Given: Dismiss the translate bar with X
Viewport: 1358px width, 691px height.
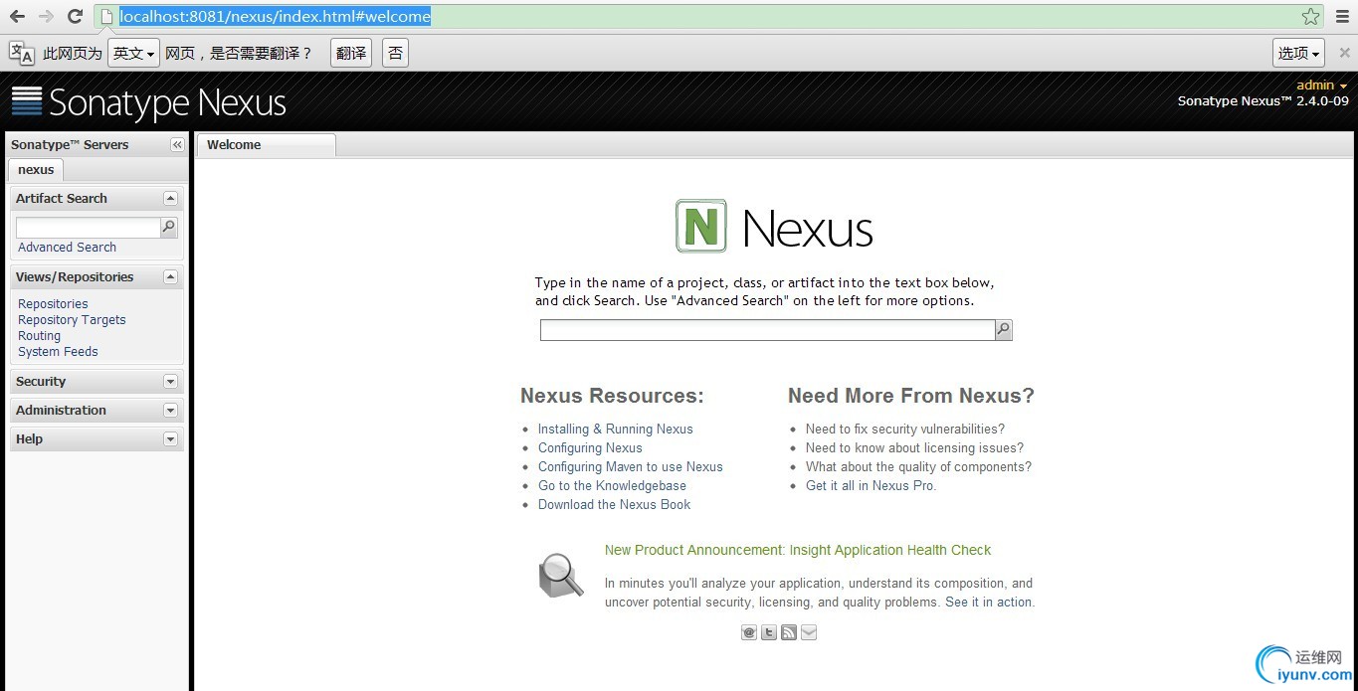Looking at the screenshot, I should (x=1344, y=53).
